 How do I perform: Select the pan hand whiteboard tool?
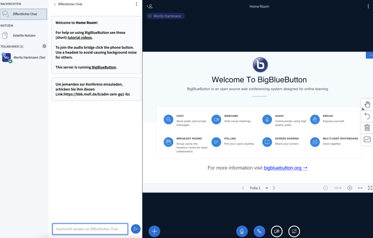pyautogui.click(x=367, y=104)
